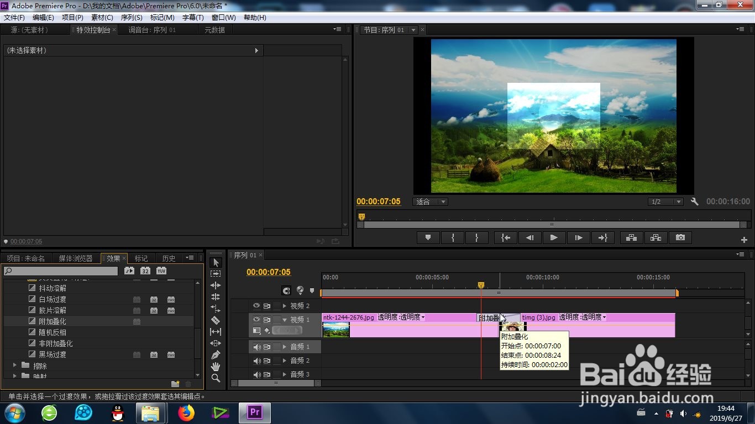Go to In point
Image resolution: width=755 pixels, height=424 pixels.
(506, 237)
